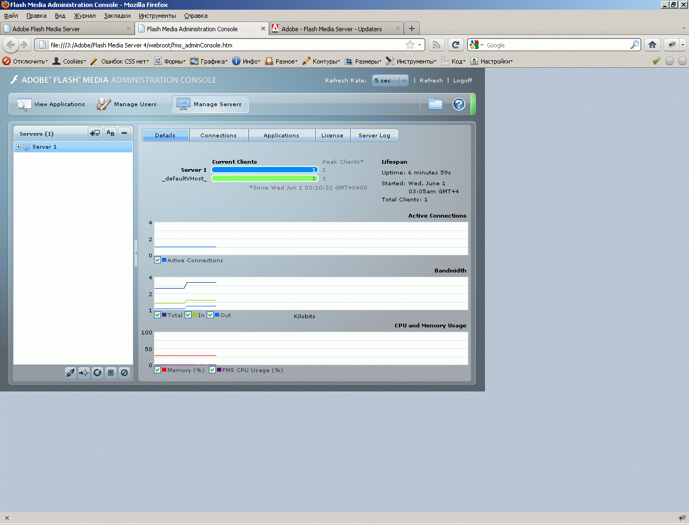The width and height of the screenshot is (689, 525).
Task: Click the rename server AB icon
Action: [x=110, y=133]
